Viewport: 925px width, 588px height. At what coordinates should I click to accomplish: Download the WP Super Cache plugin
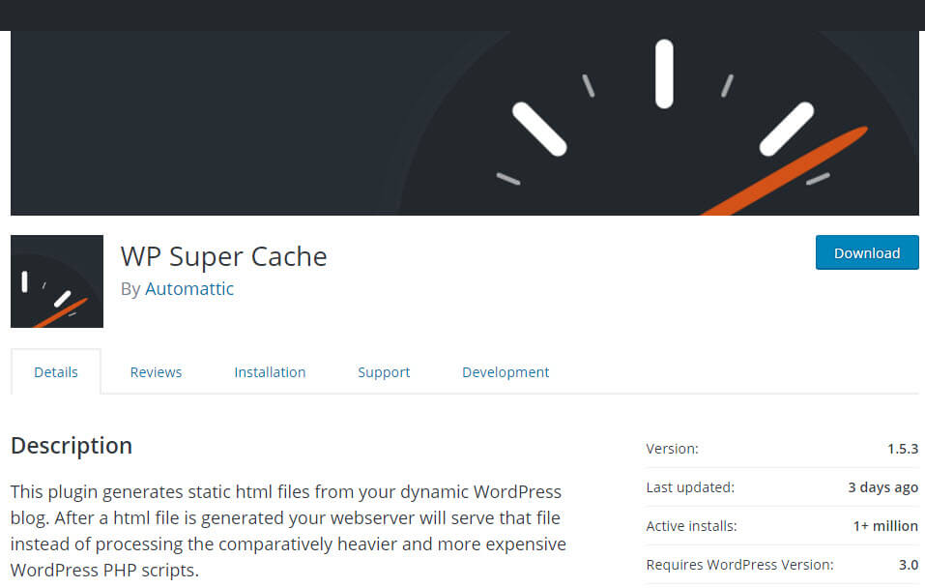coord(867,252)
